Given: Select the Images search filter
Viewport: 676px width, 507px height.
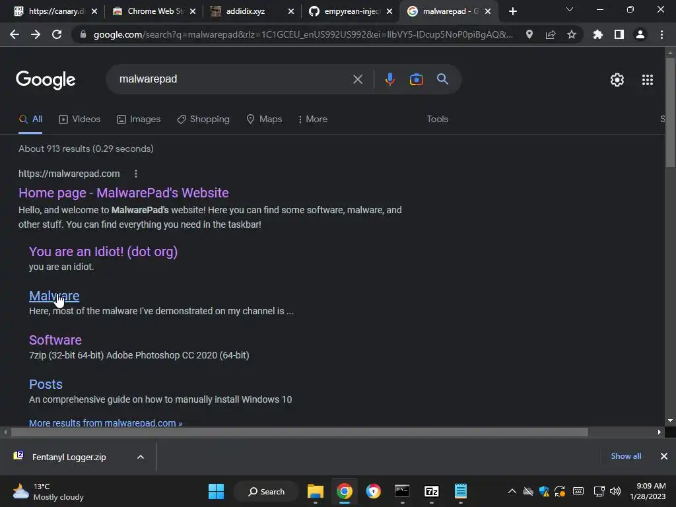Looking at the screenshot, I should (139, 119).
